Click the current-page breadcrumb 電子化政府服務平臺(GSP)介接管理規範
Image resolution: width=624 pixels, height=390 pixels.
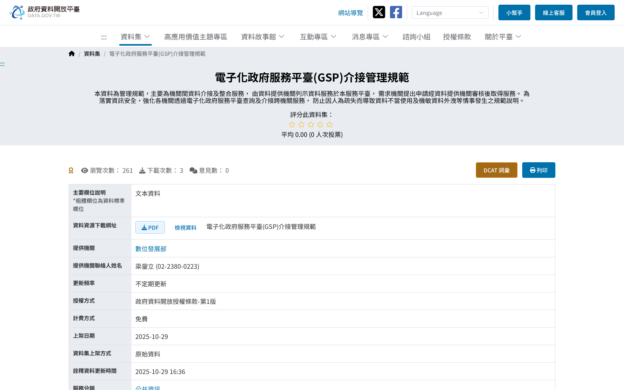[157, 54]
